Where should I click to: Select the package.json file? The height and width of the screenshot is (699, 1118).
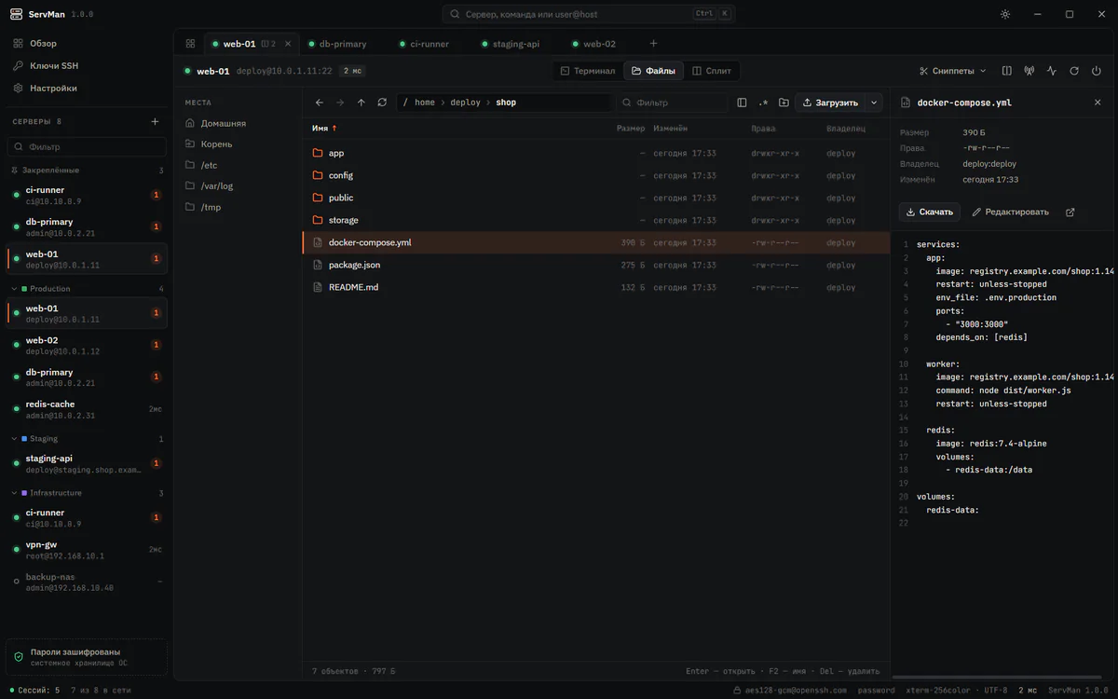click(596, 265)
